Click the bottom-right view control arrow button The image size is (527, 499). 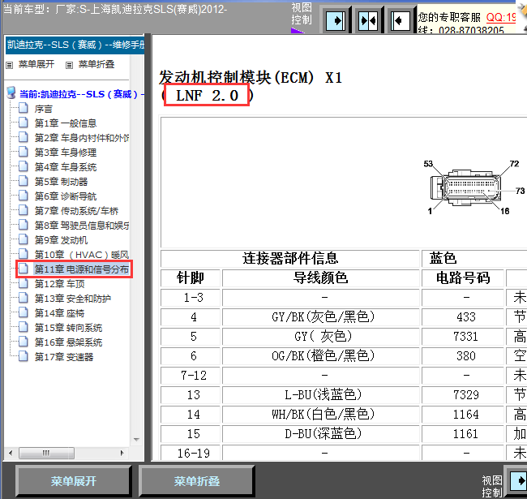point(518,481)
